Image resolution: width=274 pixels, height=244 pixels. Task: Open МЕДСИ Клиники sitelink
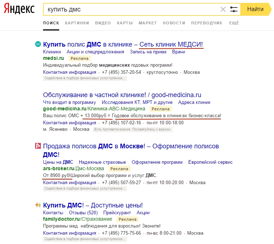(52, 52)
